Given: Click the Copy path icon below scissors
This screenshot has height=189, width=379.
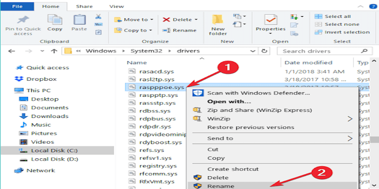Looking at the screenshot, I should (99, 25).
